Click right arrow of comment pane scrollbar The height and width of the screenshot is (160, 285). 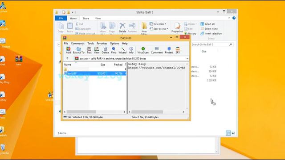pyautogui.click(x=183, y=112)
